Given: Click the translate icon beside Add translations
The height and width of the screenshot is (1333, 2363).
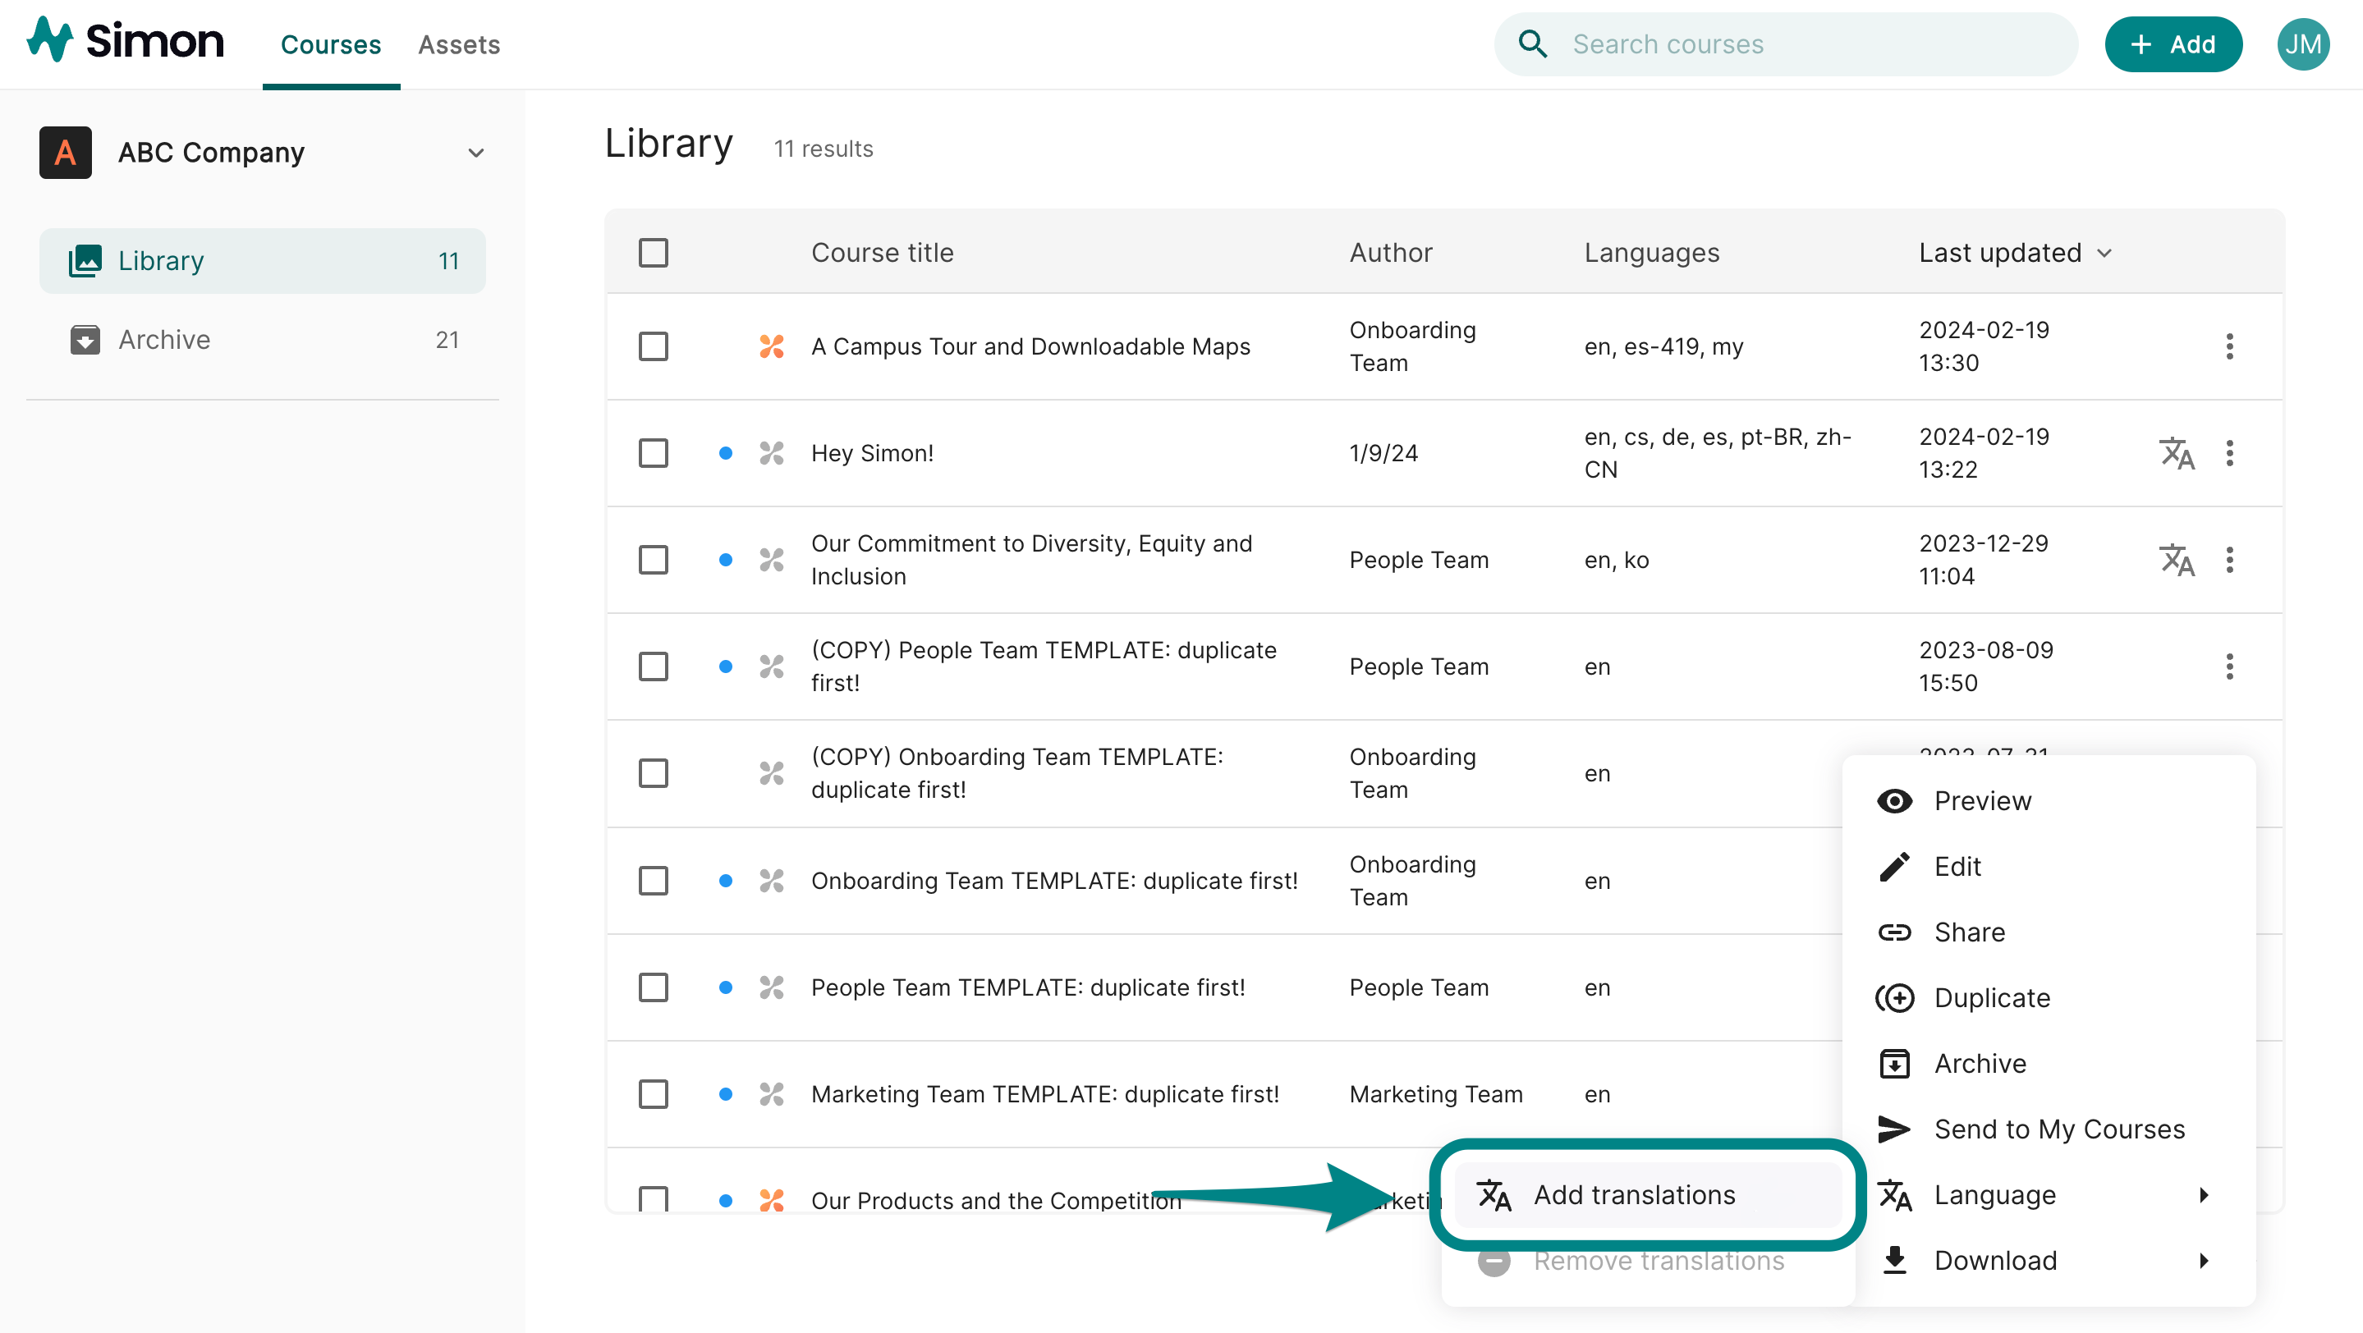Looking at the screenshot, I should pos(1494,1194).
